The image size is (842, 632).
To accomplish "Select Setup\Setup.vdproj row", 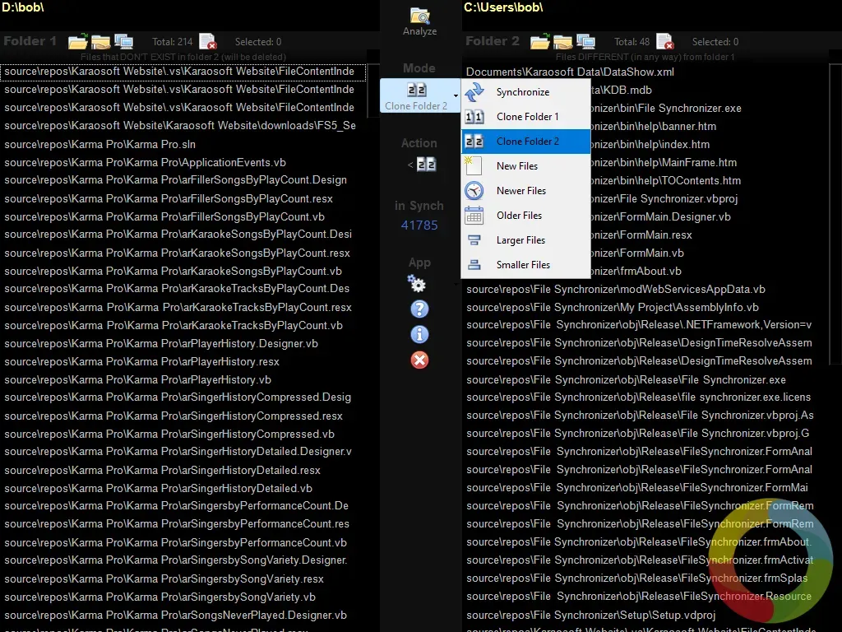I will tap(645, 615).
